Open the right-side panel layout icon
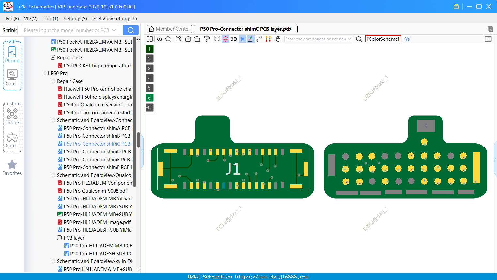The height and width of the screenshot is (280, 497). (488, 39)
